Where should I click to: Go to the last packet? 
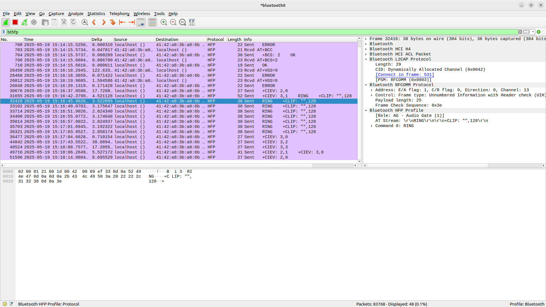tap(131, 22)
